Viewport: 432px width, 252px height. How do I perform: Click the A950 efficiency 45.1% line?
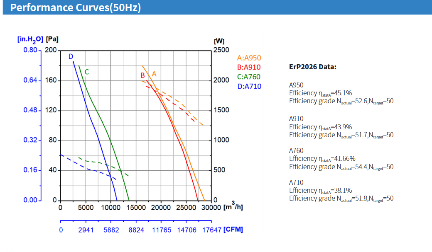point(320,93)
